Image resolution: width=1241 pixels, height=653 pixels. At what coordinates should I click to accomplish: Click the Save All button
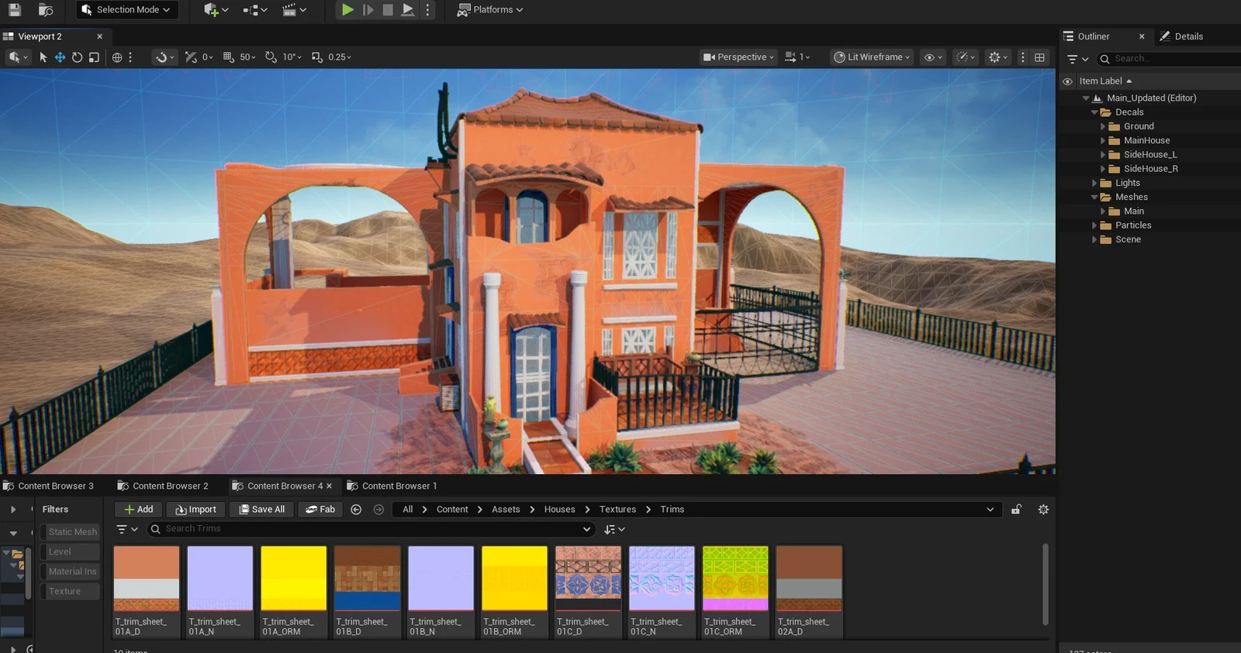(x=262, y=510)
